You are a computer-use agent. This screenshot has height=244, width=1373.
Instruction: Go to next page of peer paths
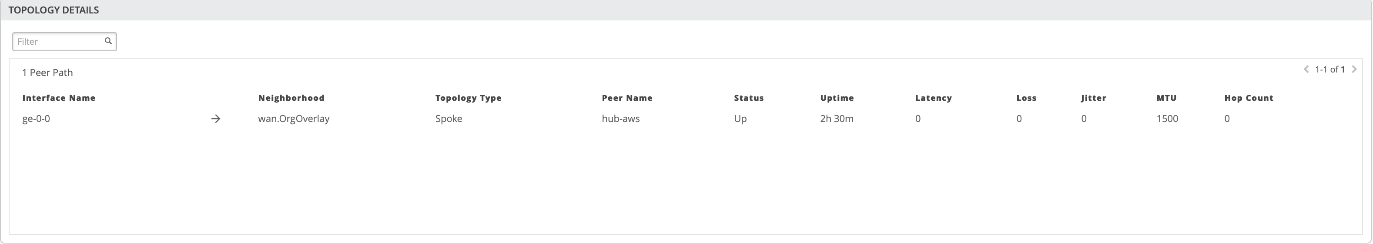pyautogui.click(x=1354, y=69)
